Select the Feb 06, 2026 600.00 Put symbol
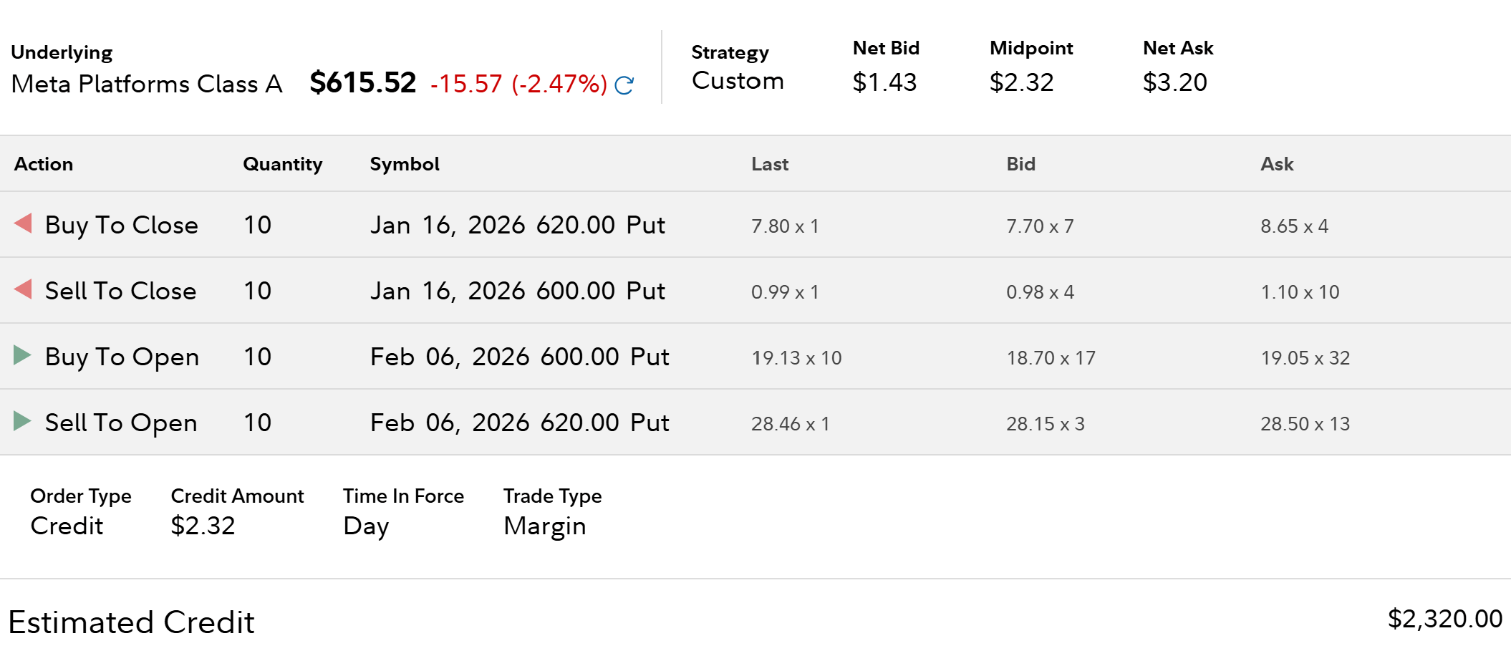Screen dimensions: 1511x646 pos(519,357)
